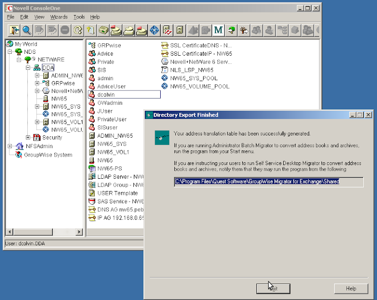Click the USER Template icon
The width and height of the screenshot is (377, 300).
click(x=92, y=193)
